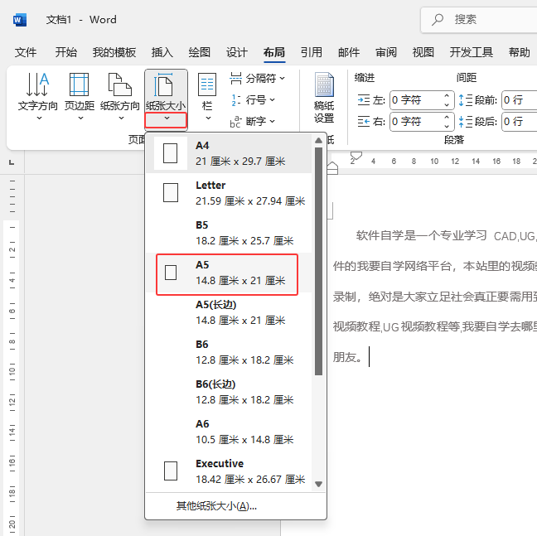This screenshot has height=536, width=537.
Task: Switch to the References (引用) tab
Action: (312, 52)
